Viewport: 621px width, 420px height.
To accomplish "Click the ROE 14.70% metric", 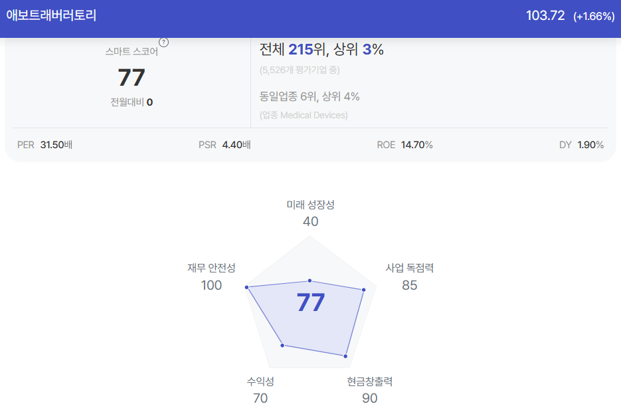I will click(404, 145).
